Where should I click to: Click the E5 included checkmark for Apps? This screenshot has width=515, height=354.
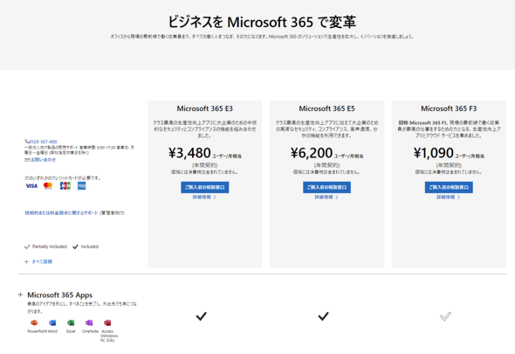[x=323, y=316]
